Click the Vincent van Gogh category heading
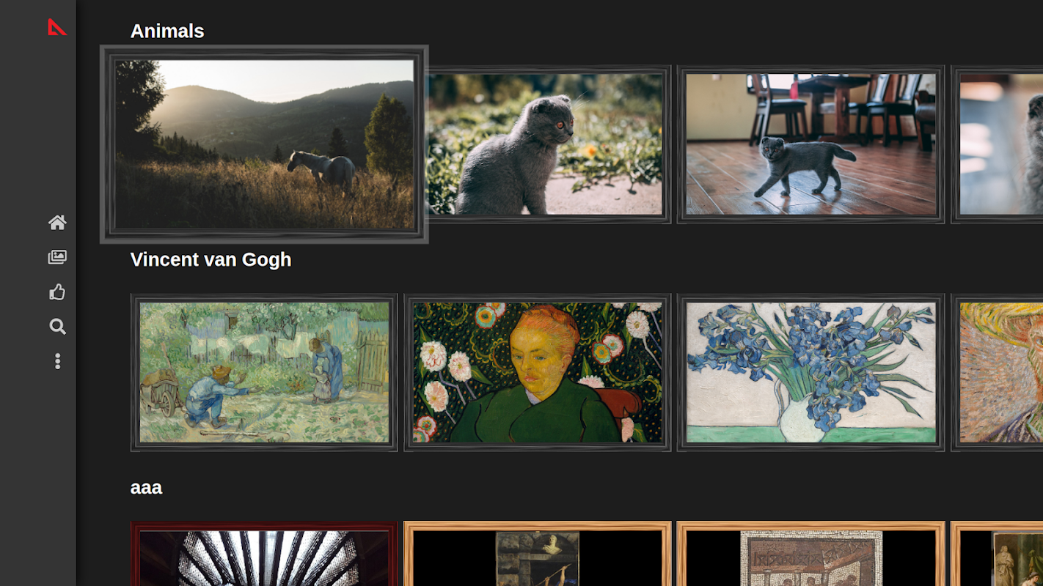Viewport: 1043px width, 586px height. 211,259
